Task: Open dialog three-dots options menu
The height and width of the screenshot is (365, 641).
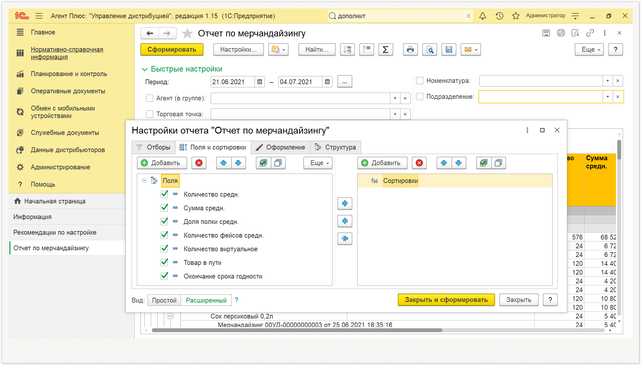Action: [x=527, y=130]
